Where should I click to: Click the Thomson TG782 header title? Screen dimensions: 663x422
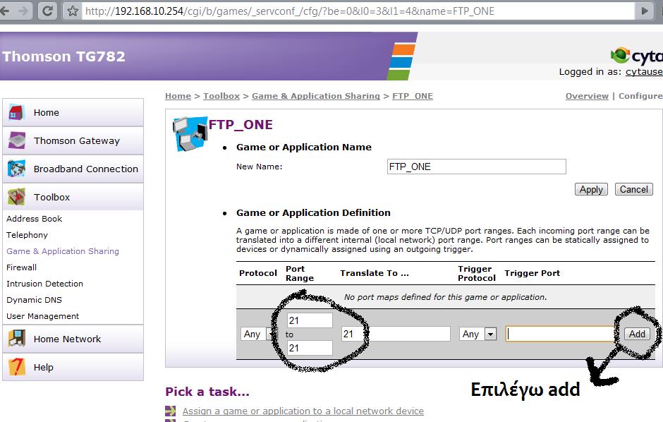coord(64,56)
